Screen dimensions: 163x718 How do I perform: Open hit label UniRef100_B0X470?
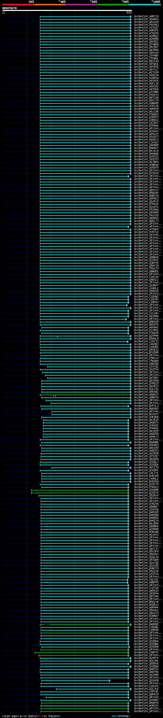[x=146, y=414]
